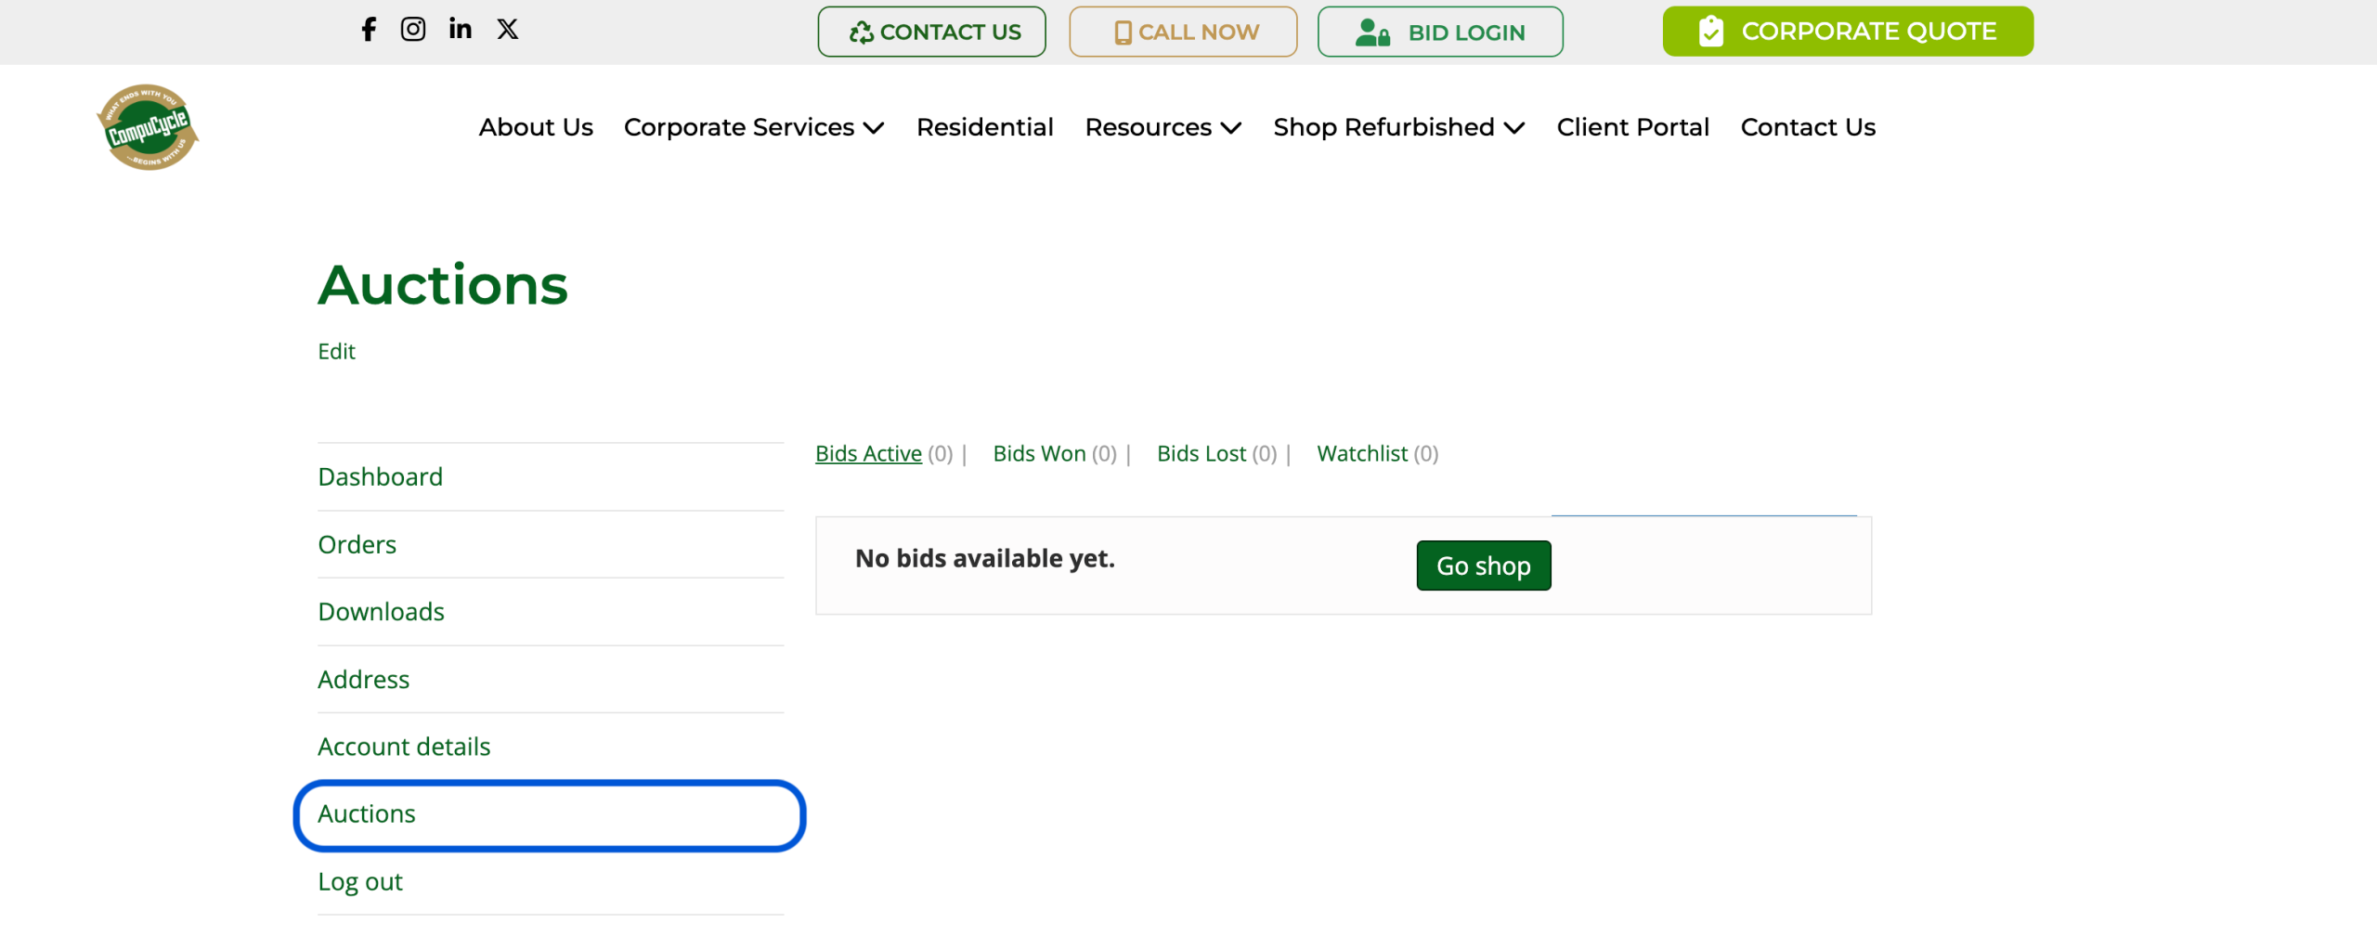Image resolution: width=2377 pixels, height=936 pixels.
Task: Open the Facebook social icon
Action: point(369,30)
